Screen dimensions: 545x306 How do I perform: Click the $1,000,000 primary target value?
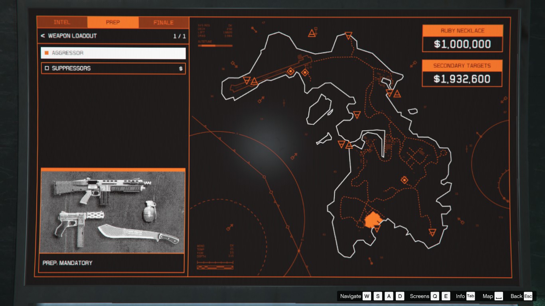(462, 44)
